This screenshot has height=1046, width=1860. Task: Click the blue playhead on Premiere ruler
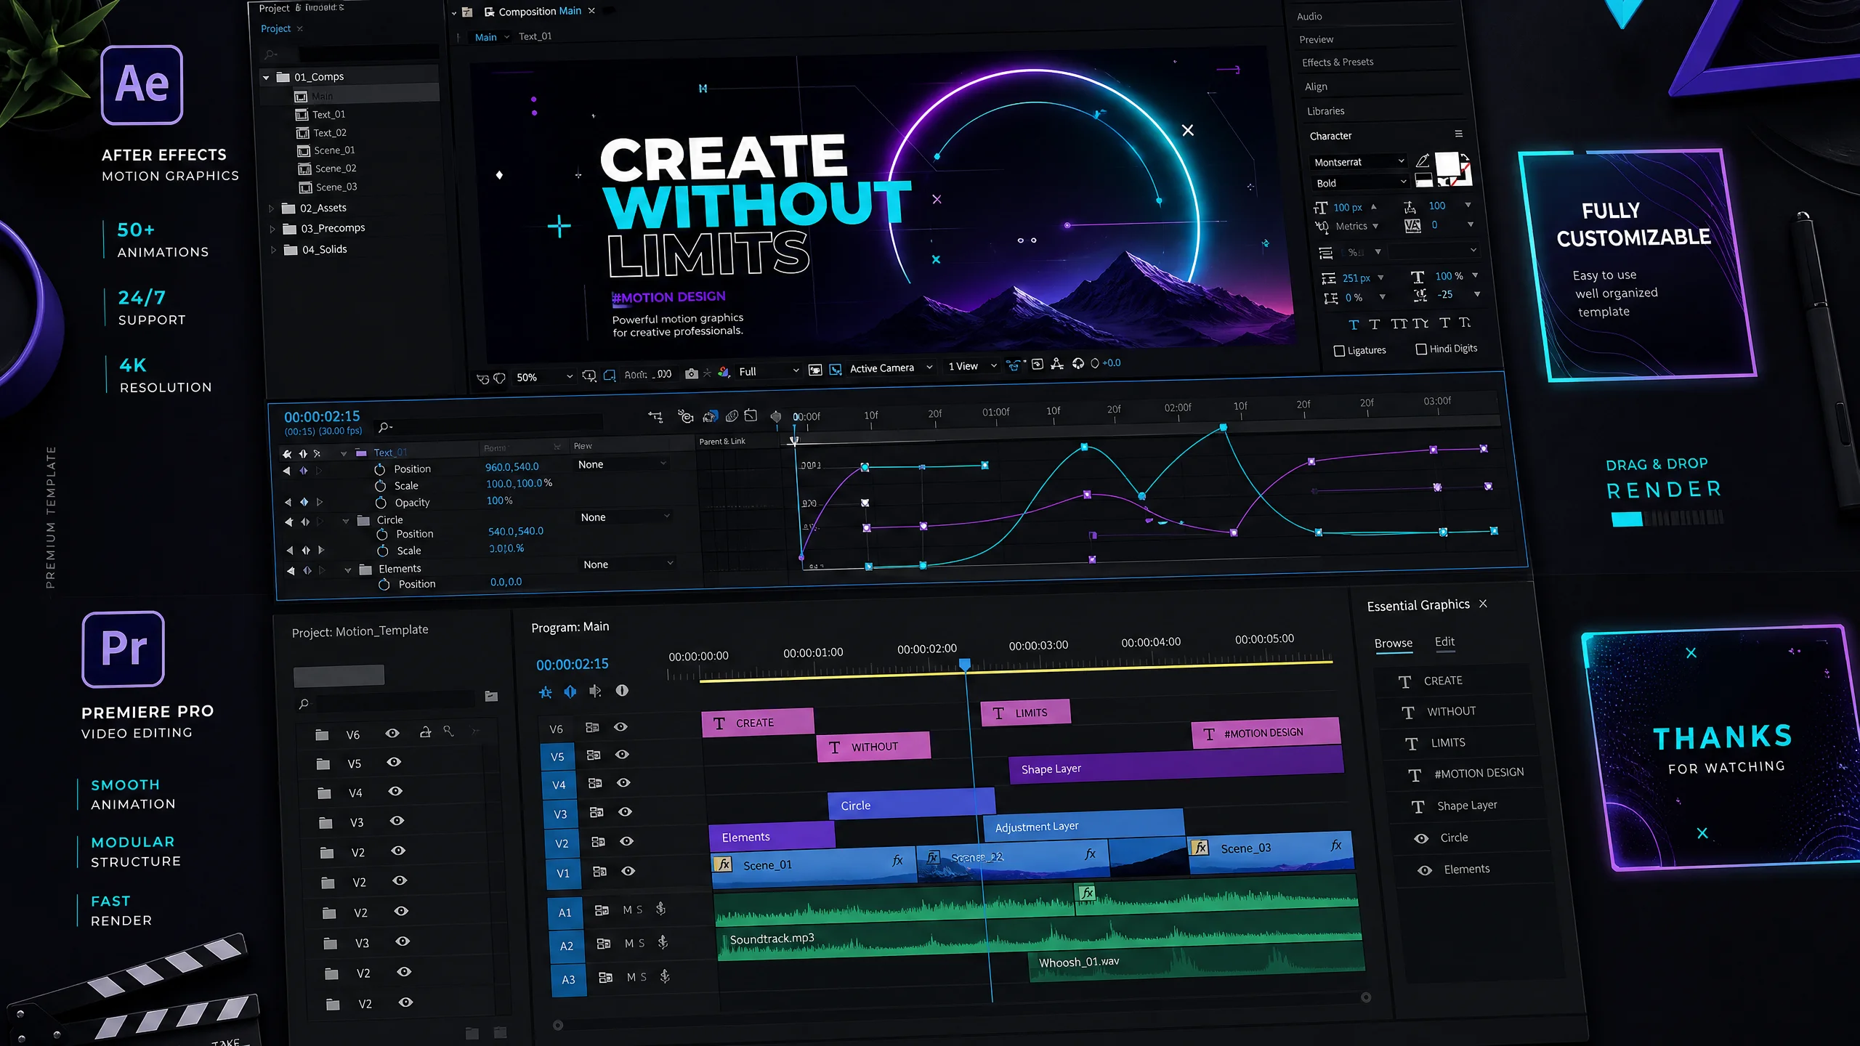[x=965, y=665]
